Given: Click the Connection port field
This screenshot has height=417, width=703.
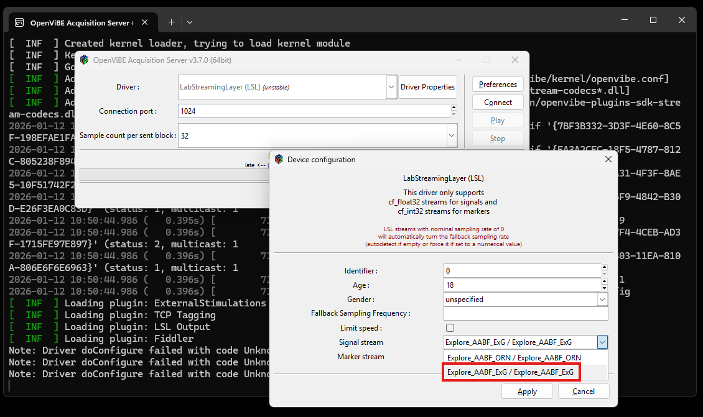Looking at the screenshot, I should tap(314, 111).
